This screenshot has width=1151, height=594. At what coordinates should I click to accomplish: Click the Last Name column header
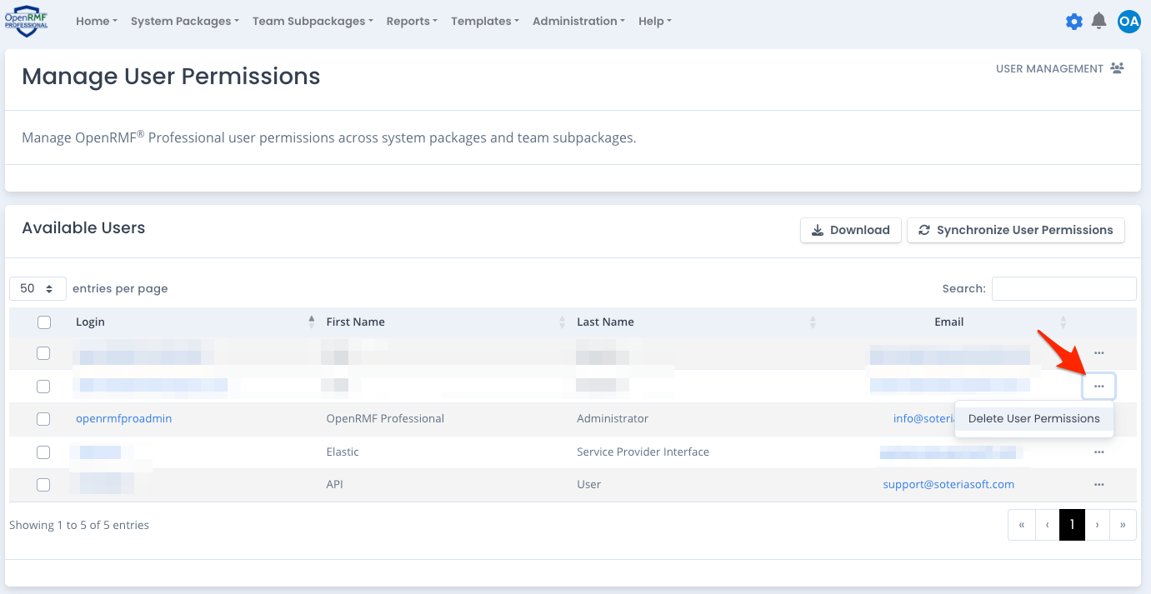[605, 322]
